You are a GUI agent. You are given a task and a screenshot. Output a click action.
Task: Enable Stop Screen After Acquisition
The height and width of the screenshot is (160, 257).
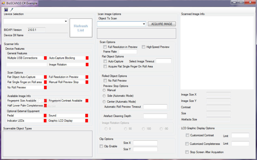tap(187, 152)
